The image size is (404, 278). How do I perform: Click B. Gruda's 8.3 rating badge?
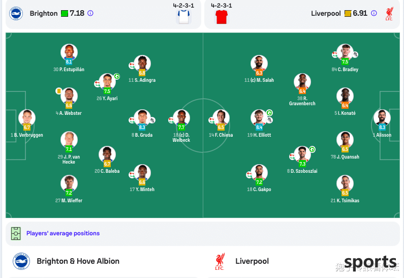coord(142,127)
